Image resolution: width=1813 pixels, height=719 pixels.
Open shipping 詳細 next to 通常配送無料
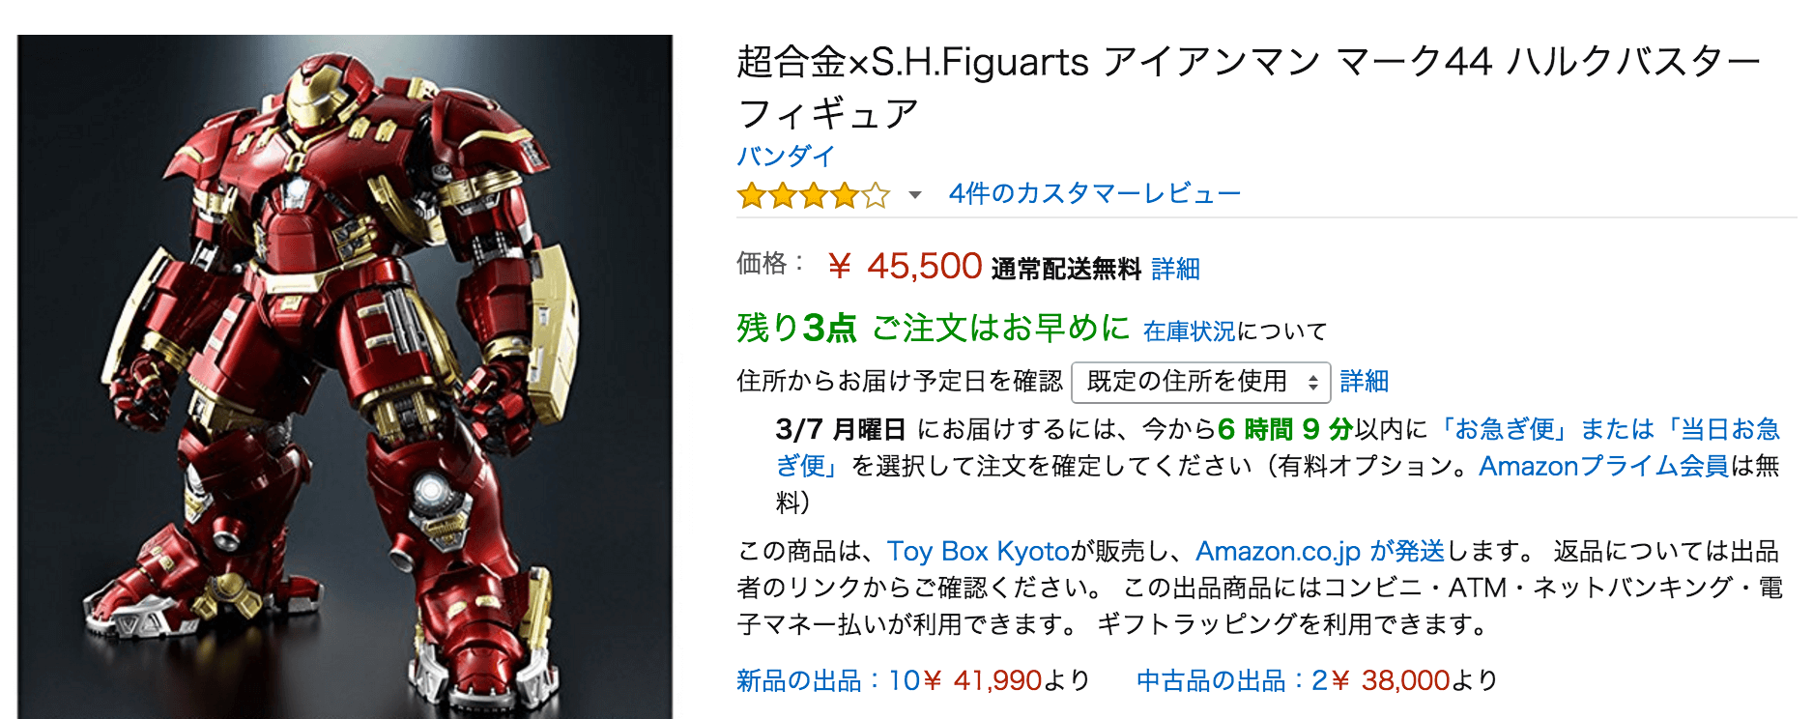tap(1175, 269)
